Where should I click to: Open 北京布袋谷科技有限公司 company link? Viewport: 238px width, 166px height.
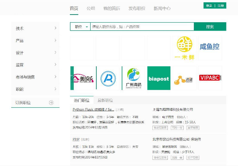point(177,139)
